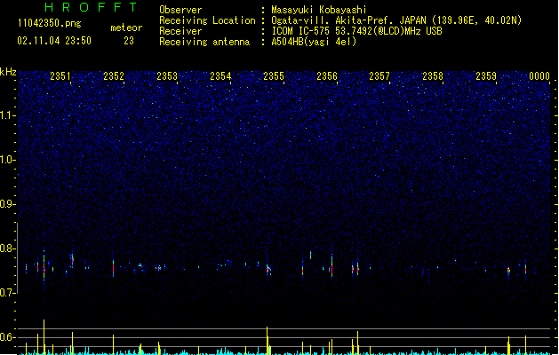The height and width of the screenshot is (355, 559).
Task: Click the 2352 time marker
Action: tap(114, 76)
